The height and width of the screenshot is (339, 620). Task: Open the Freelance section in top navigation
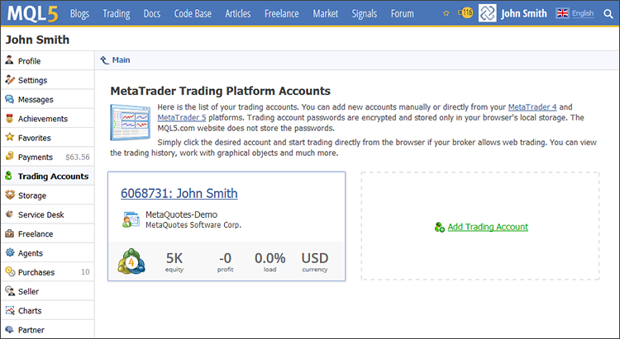click(x=282, y=14)
